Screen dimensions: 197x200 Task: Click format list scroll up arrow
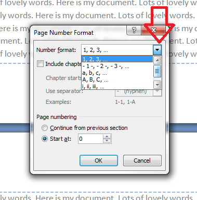157,60
